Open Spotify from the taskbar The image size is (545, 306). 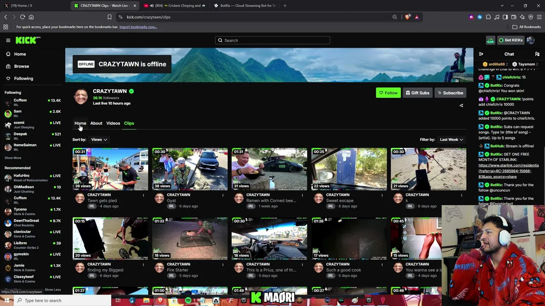click(x=188, y=300)
